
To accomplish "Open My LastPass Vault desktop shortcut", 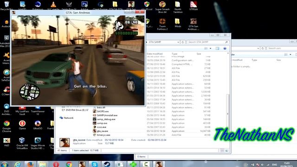I will pos(22,111).
